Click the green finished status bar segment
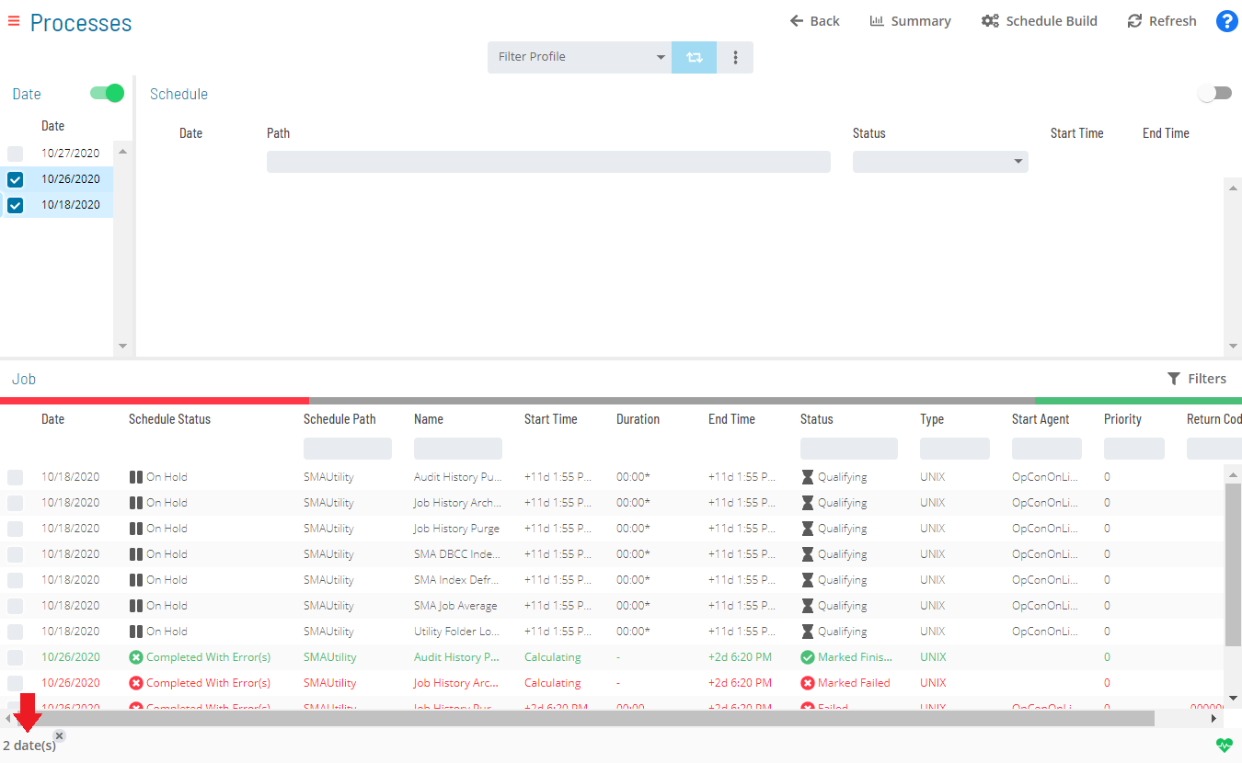The height and width of the screenshot is (763, 1242). tap(1138, 401)
